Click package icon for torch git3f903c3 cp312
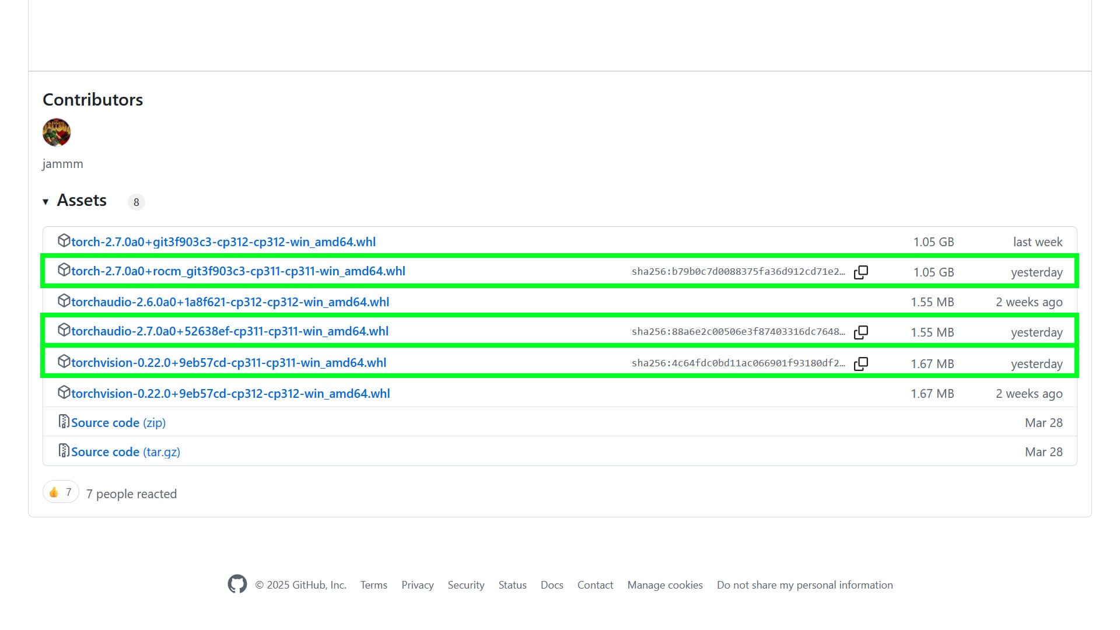The height and width of the screenshot is (630, 1120). (64, 240)
